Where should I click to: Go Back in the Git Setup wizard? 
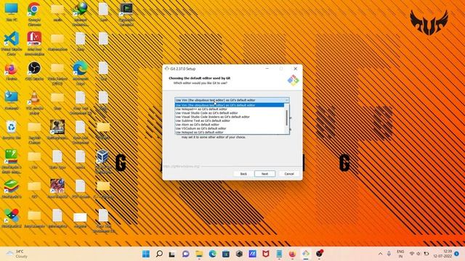(243, 174)
